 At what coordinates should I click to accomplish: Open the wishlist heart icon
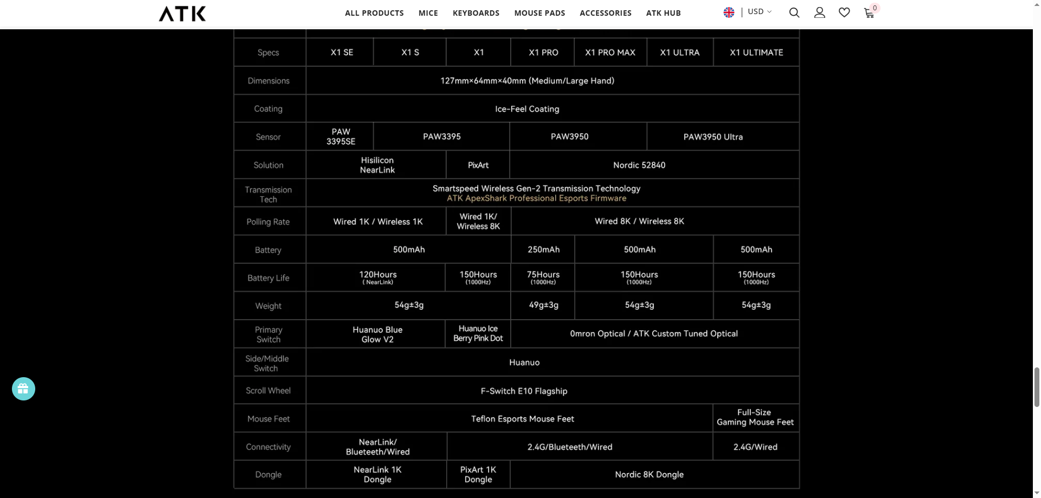tap(844, 12)
